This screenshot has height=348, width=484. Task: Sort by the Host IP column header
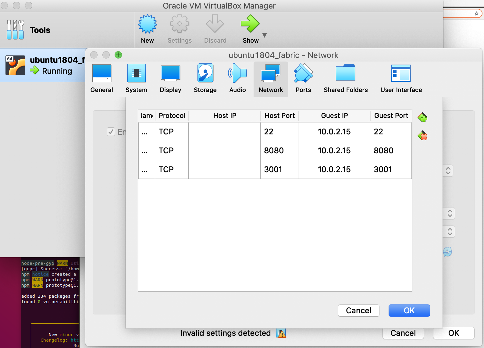pyautogui.click(x=225, y=116)
